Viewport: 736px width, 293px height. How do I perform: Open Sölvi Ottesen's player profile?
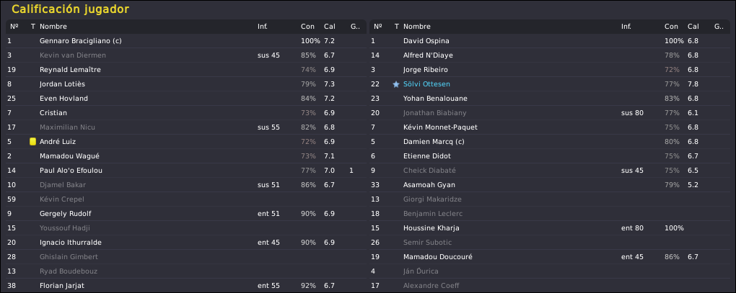click(x=423, y=84)
